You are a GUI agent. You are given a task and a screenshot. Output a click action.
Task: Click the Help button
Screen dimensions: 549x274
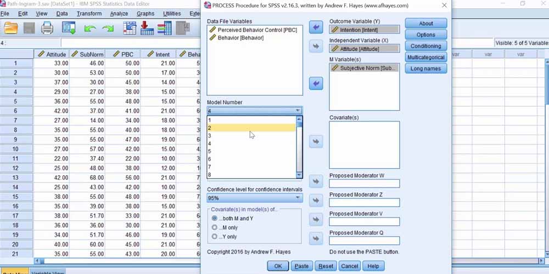373,266
